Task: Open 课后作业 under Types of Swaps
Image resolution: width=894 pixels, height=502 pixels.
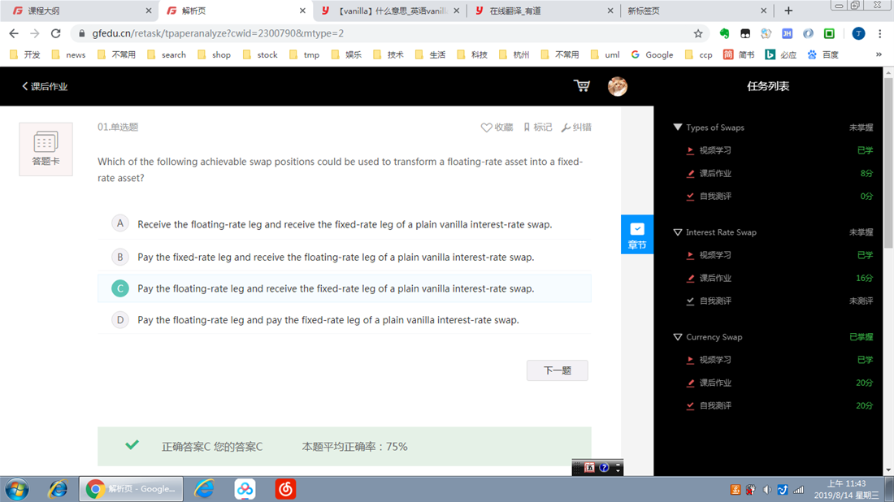Action: [x=715, y=173]
